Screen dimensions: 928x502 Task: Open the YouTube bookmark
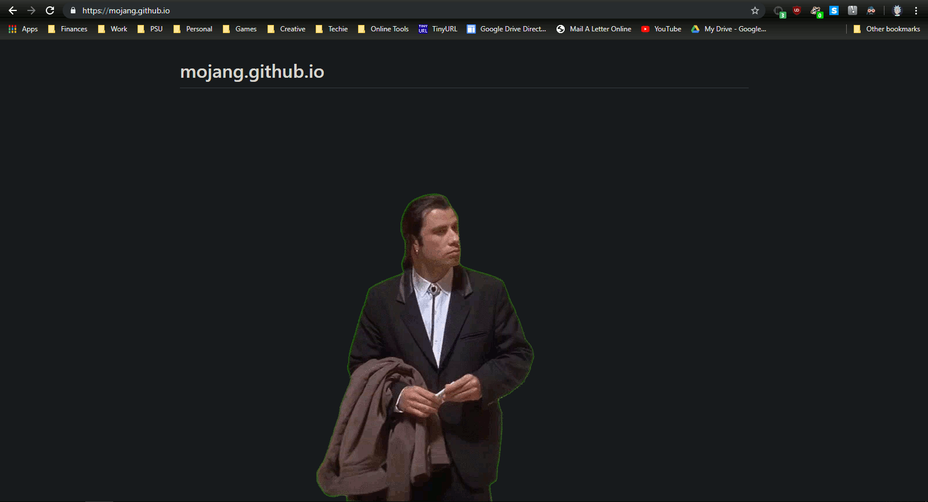661,29
